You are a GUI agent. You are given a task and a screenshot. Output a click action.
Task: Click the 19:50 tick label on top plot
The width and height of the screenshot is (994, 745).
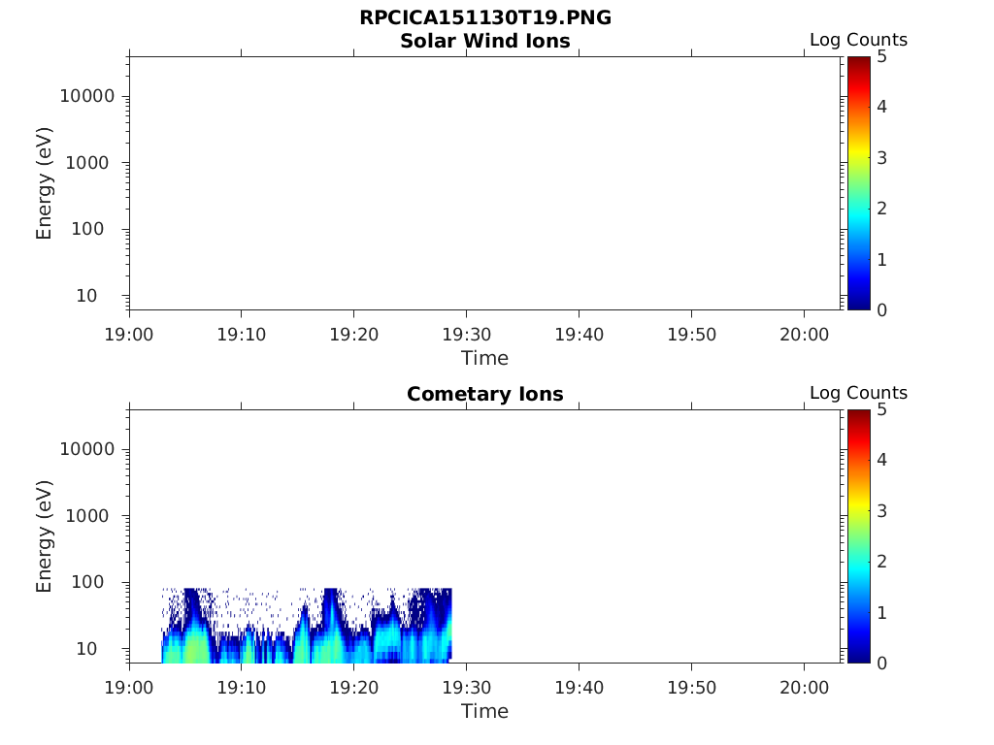[x=691, y=335]
